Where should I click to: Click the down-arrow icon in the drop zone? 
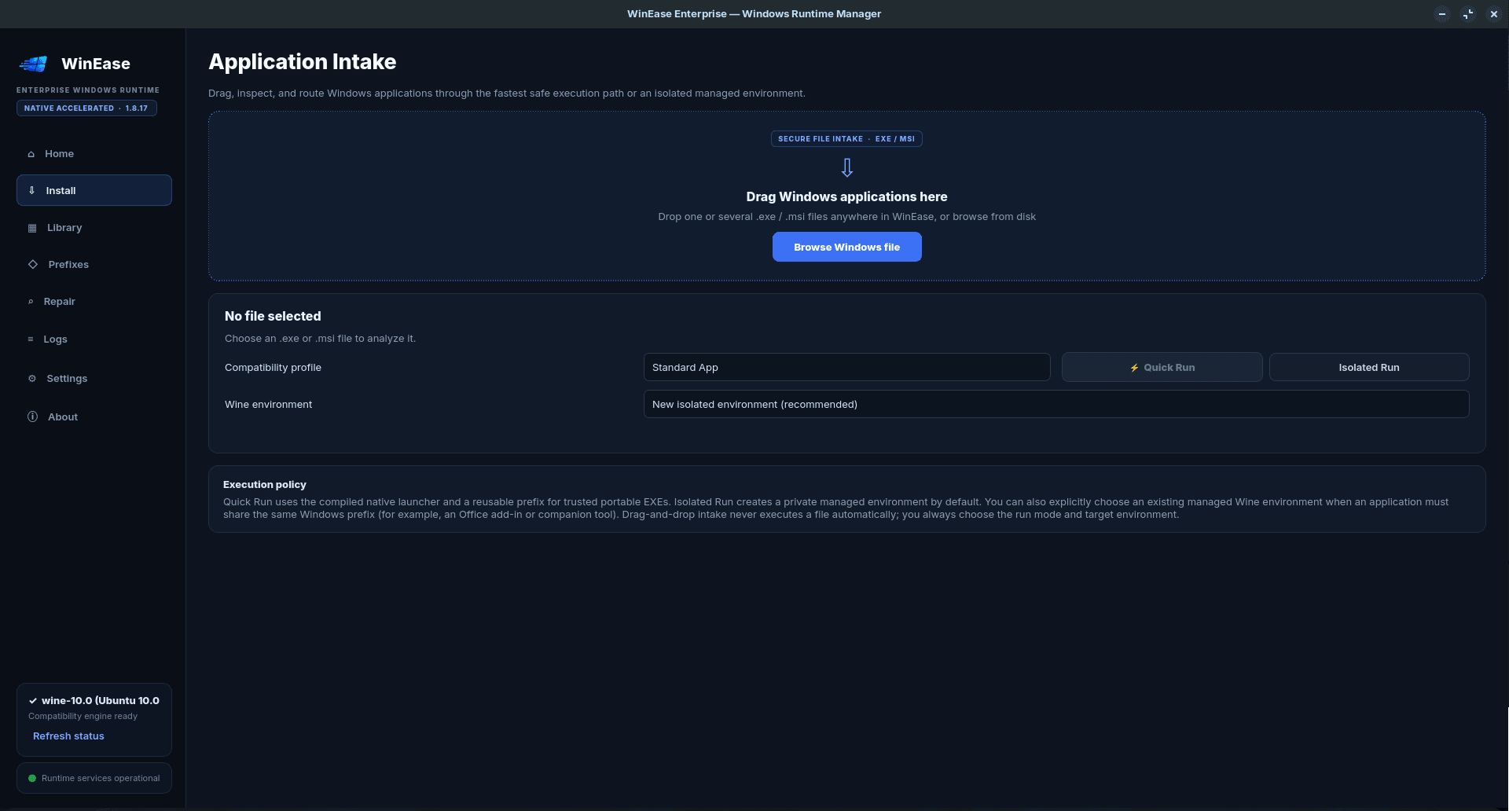tap(846, 167)
